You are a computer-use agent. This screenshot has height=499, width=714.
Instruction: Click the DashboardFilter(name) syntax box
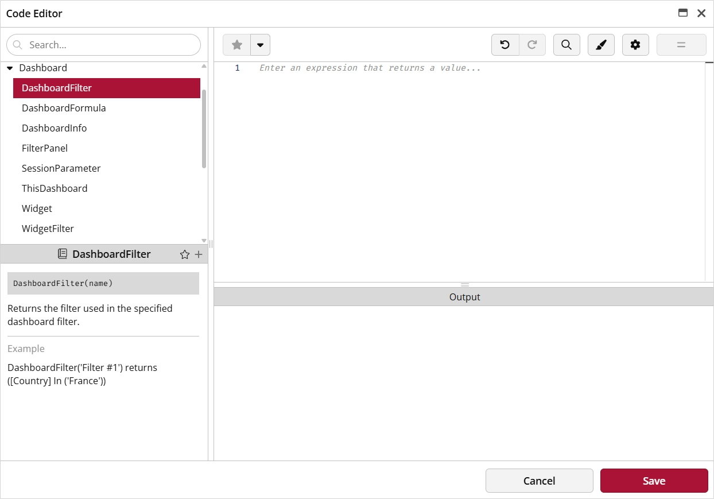pyautogui.click(x=103, y=283)
